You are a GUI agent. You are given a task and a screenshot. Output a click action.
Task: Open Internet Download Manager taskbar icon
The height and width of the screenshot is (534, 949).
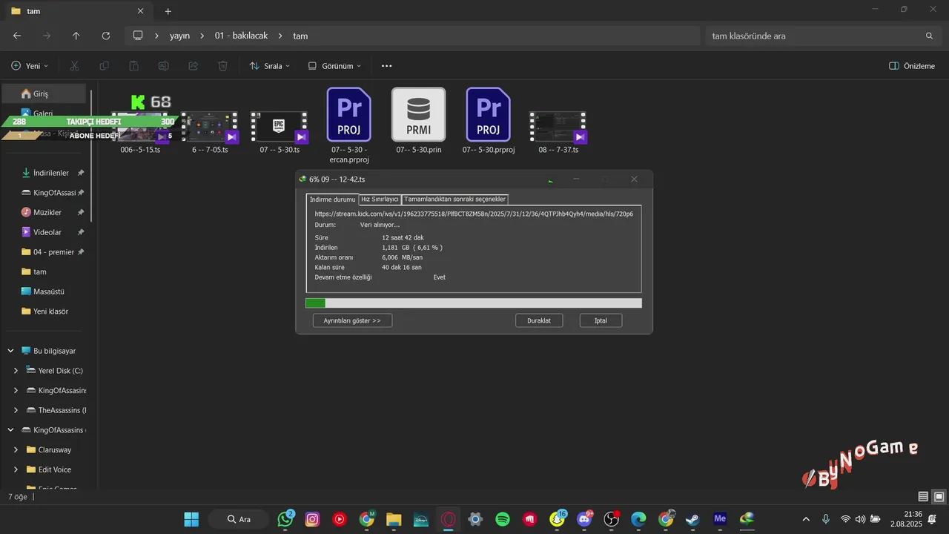pyautogui.click(x=747, y=519)
